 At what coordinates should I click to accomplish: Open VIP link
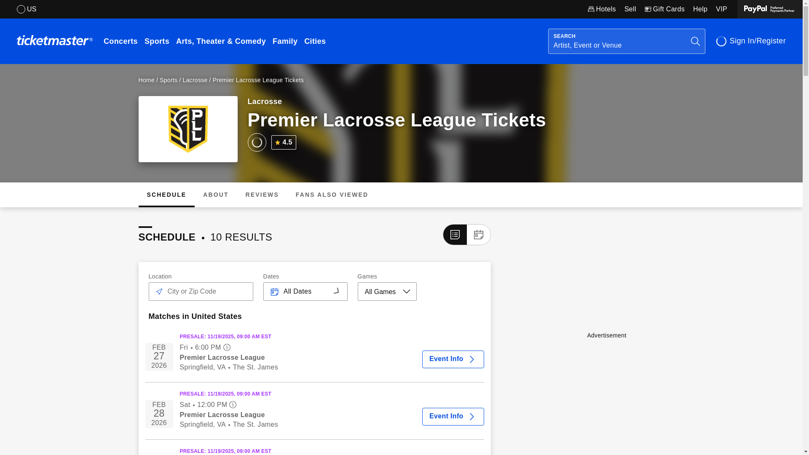pyautogui.click(x=721, y=9)
